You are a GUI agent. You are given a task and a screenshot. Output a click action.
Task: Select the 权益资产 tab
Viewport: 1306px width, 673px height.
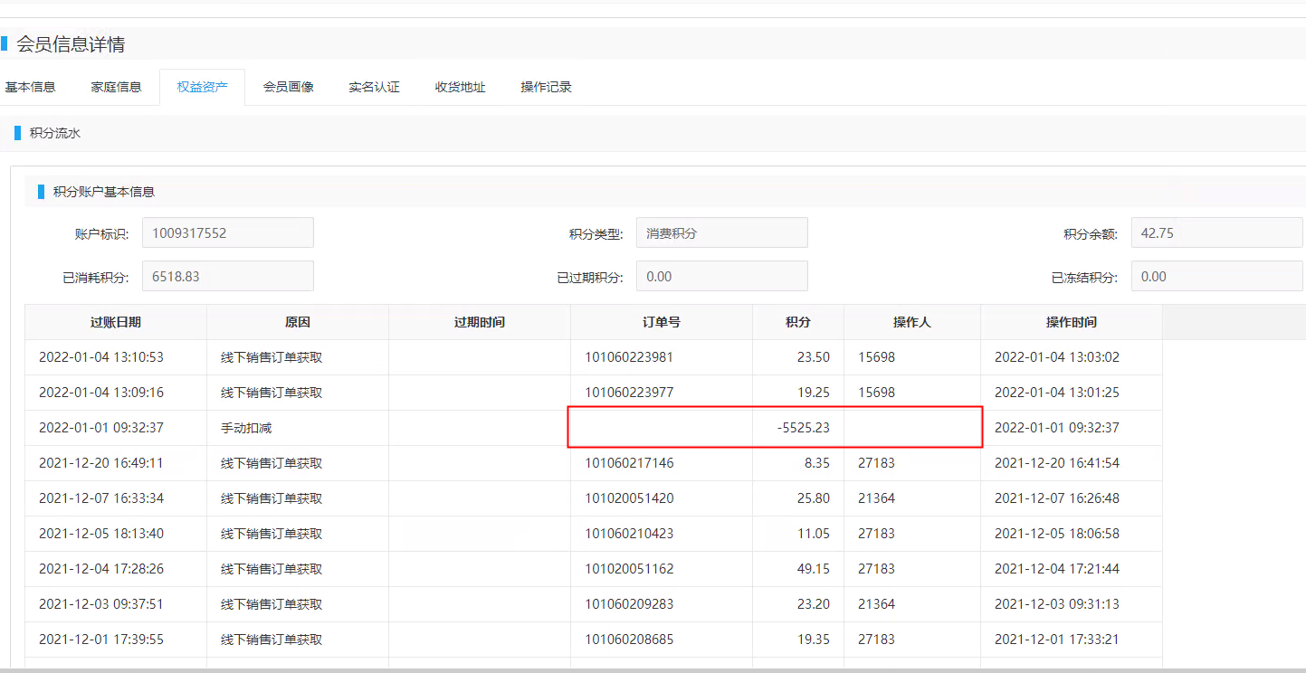[x=202, y=87]
